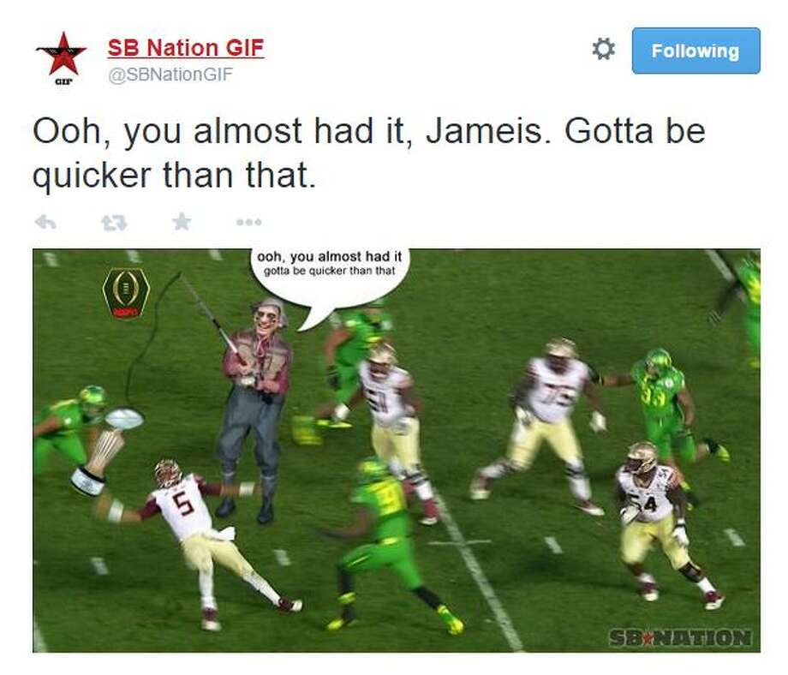
Task: Click the @SBNationGIF handle
Action: [170, 75]
